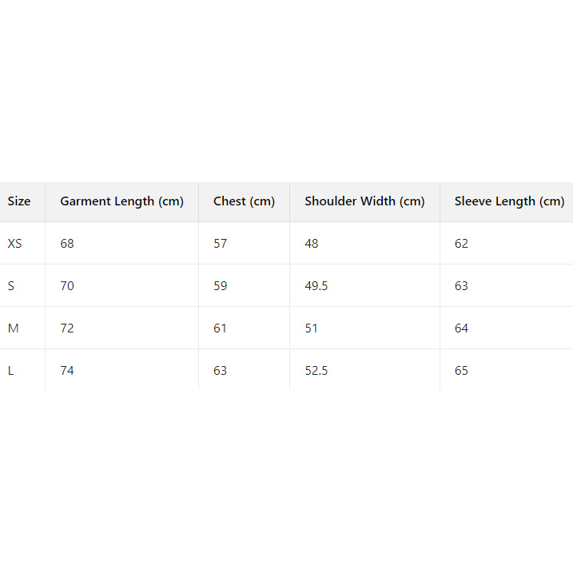Image resolution: width=573 pixels, height=573 pixels.
Task: Click garment length value 68 for XS
Action: tap(67, 244)
